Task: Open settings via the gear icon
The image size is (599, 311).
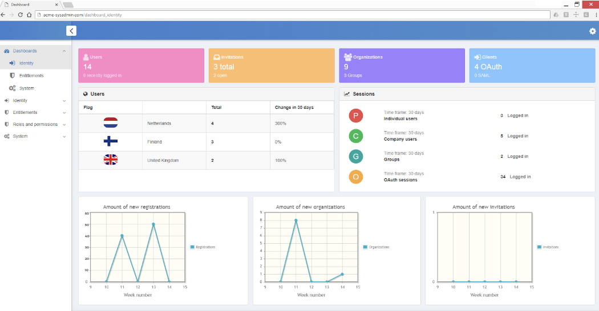Action: (x=592, y=31)
